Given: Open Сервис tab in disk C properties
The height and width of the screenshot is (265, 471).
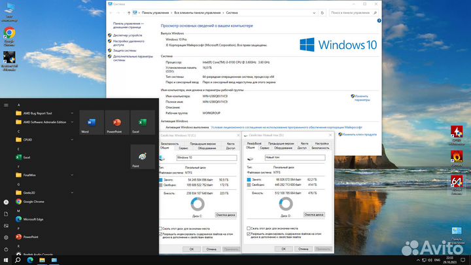Looking at the screenshot, I should tap(183, 148).
